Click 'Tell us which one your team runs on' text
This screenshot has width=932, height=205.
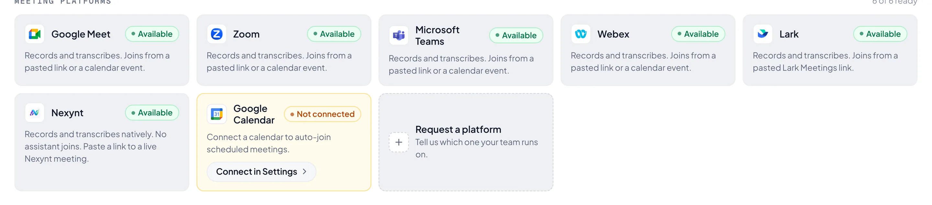[x=476, y=148]
